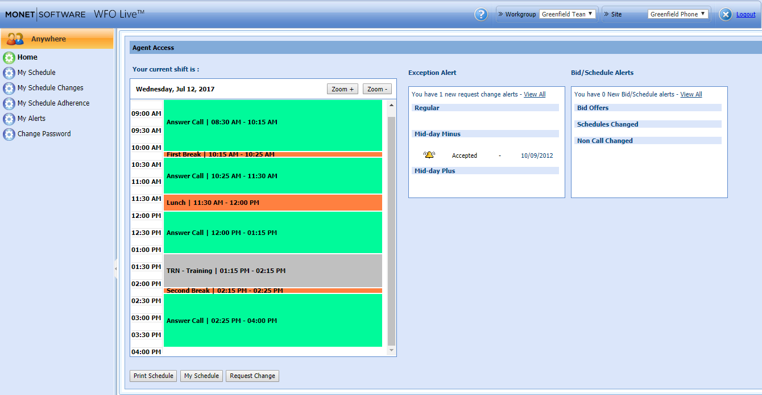The height and width of the screenshot is (395, 762).
Task: Click the My Schedule Adherence icon
Action: point(9,103)
